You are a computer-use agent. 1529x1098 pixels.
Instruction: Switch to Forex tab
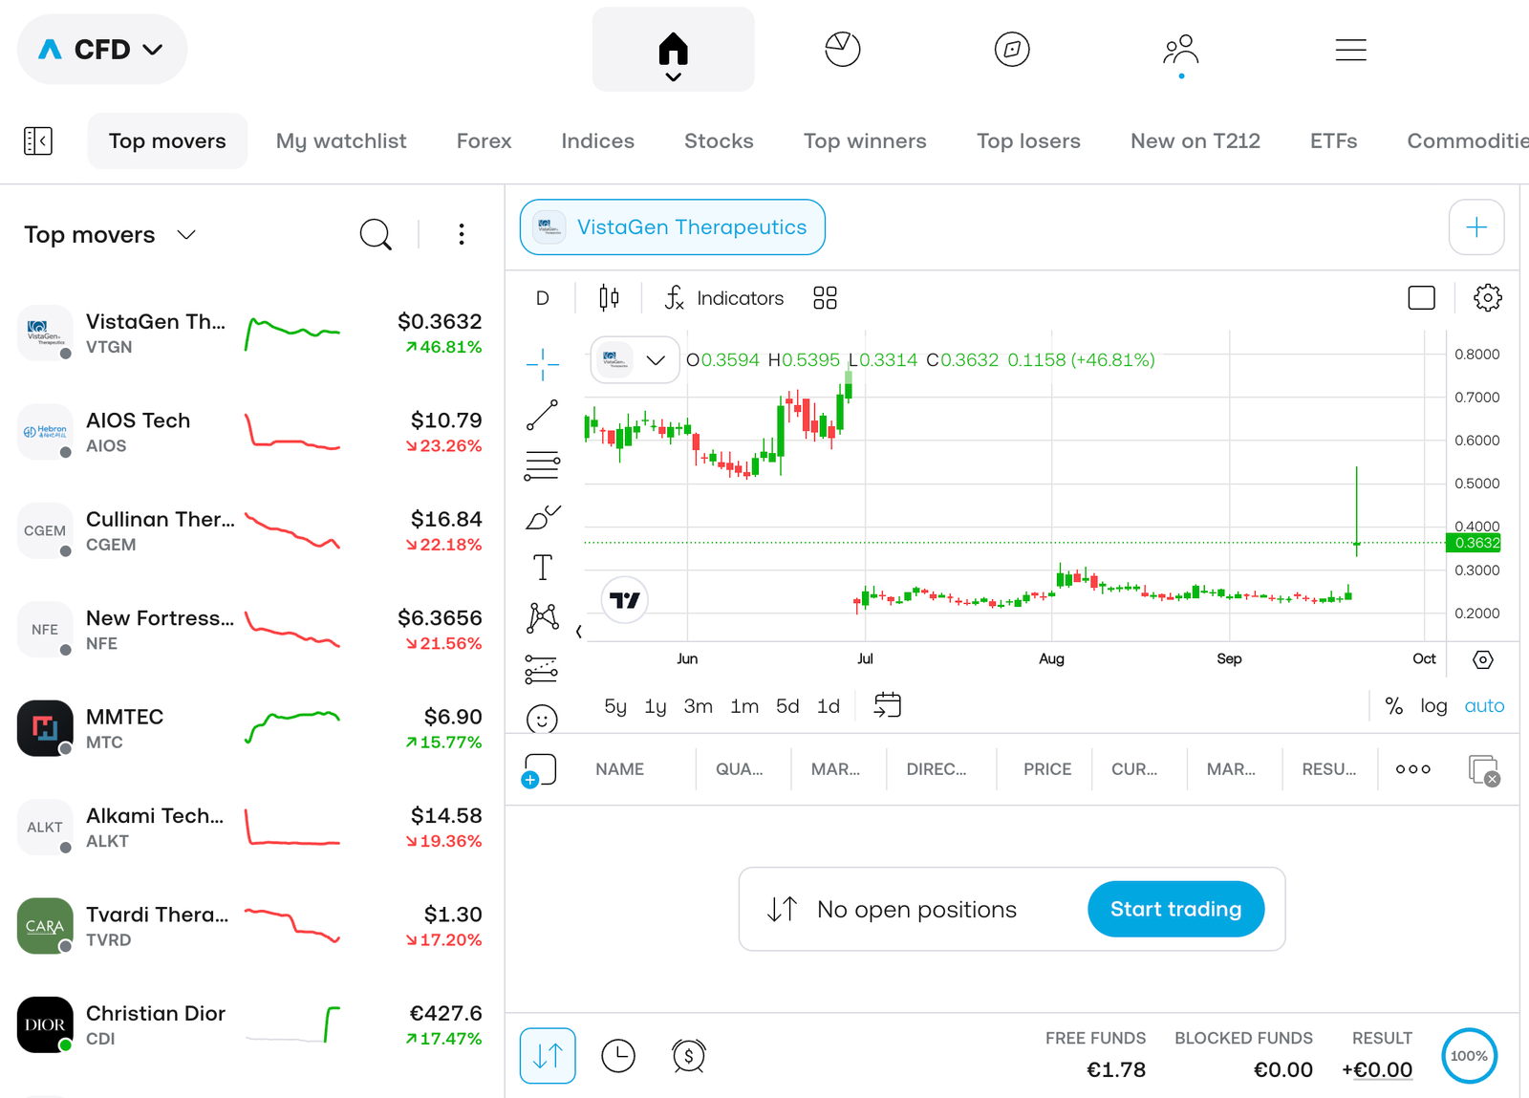coord(484,141)
